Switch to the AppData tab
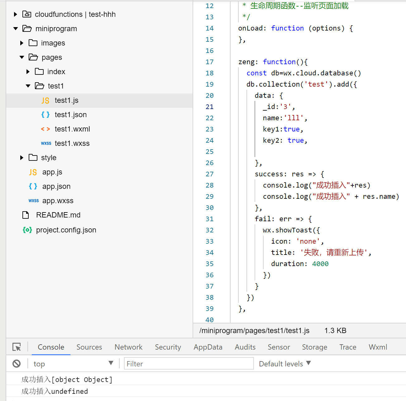The height and width of the screenshot is (401, 406). [208, 347]
